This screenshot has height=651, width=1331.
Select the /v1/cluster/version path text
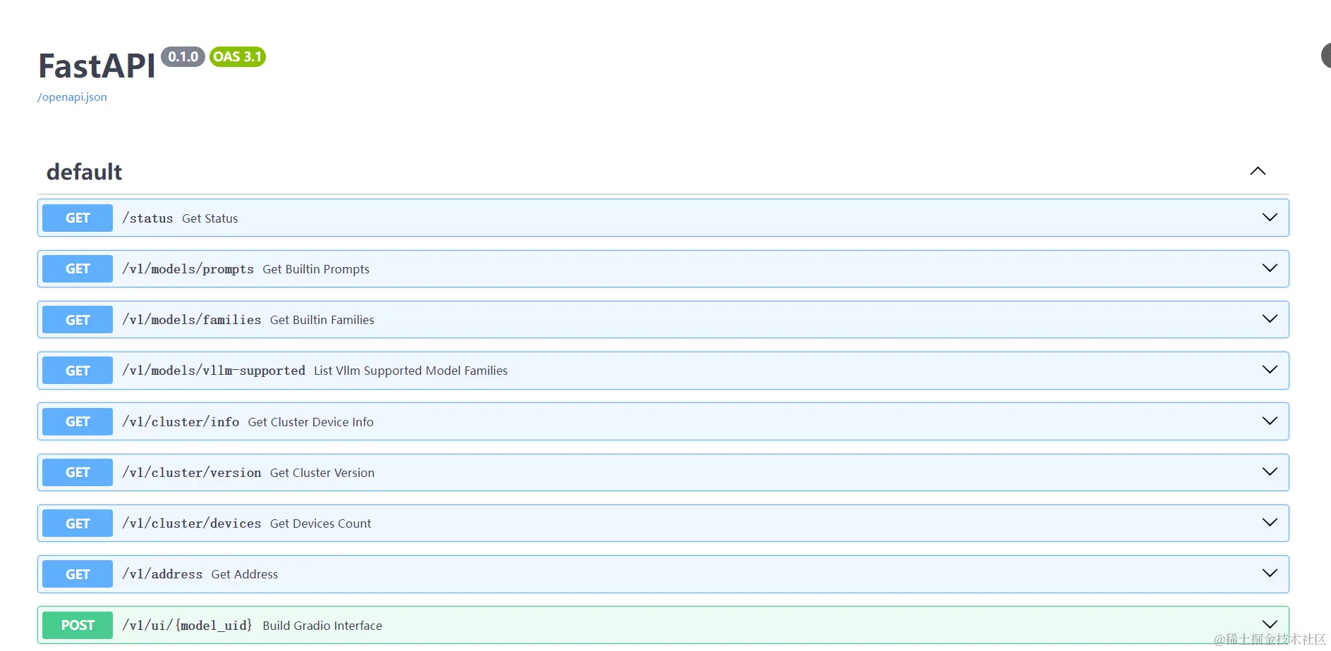point(191,473)
